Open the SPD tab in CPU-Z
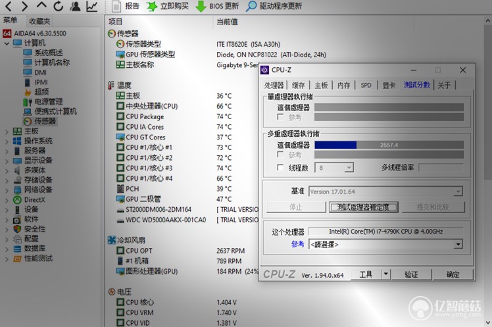 (366, 85)
